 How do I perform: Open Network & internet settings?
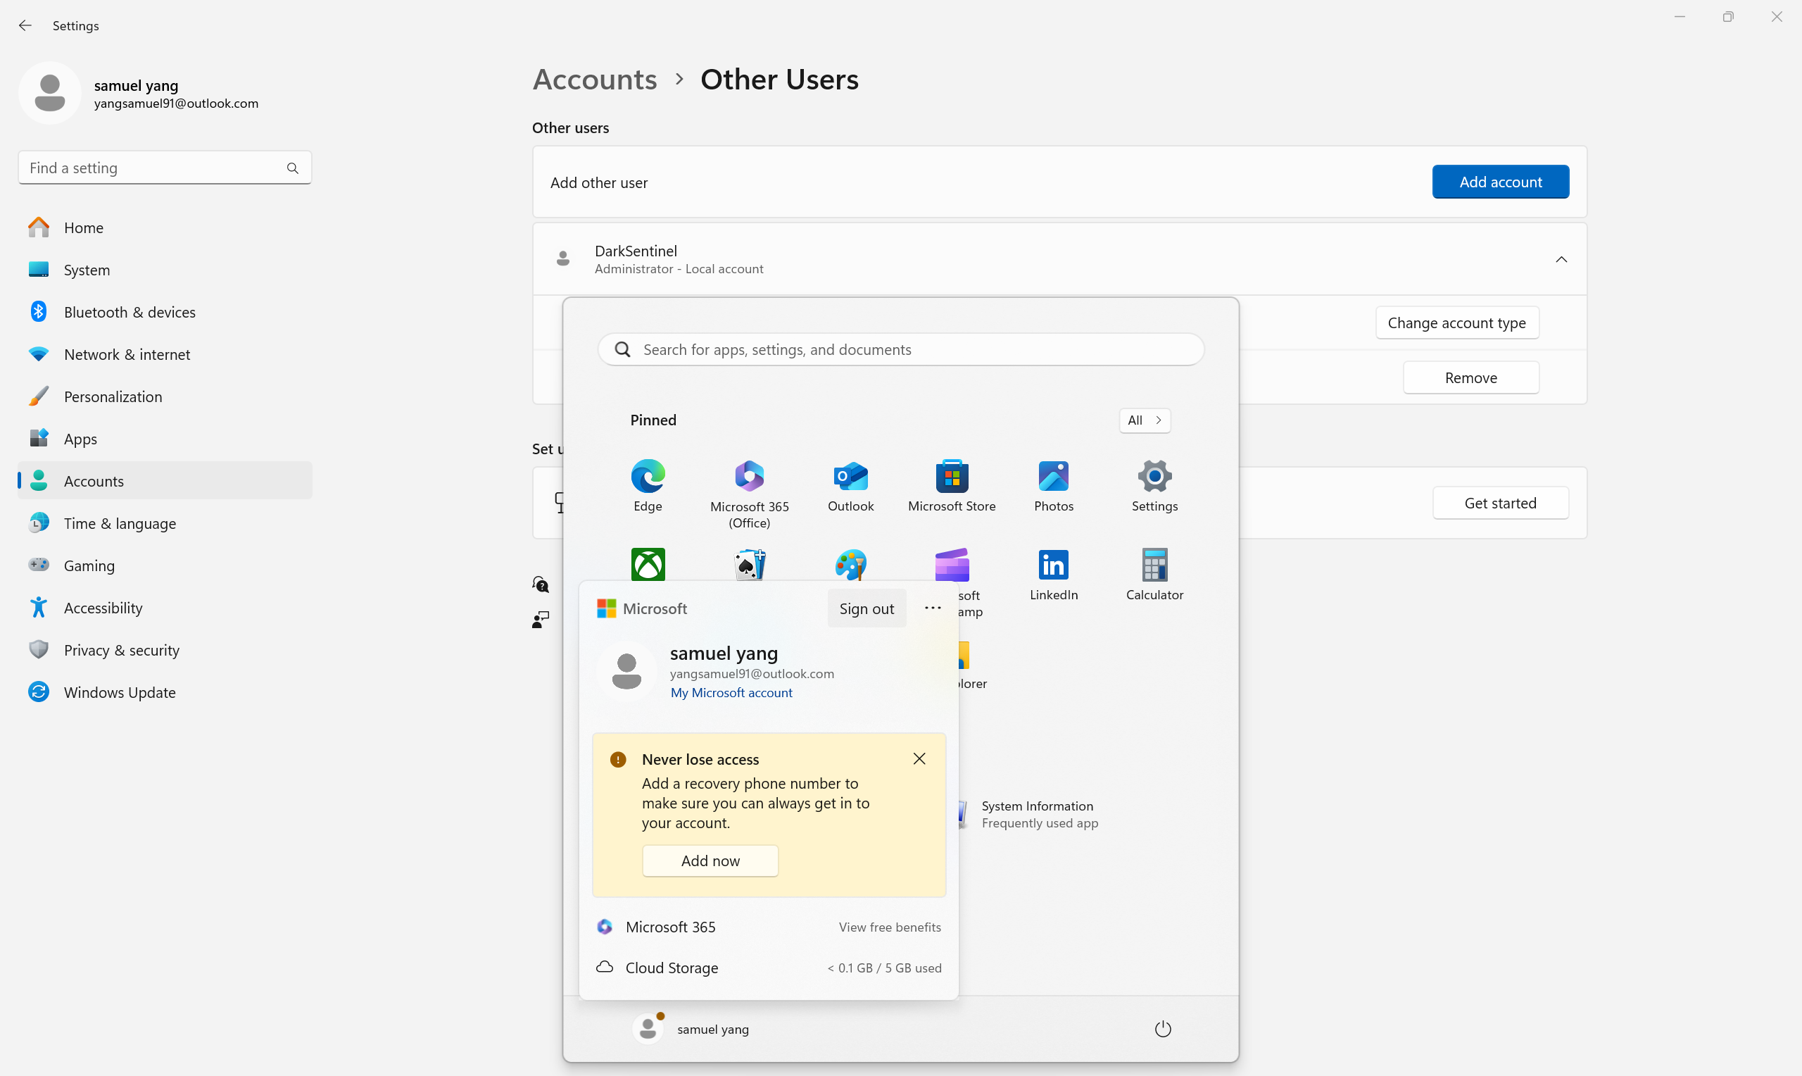point(165,354)
